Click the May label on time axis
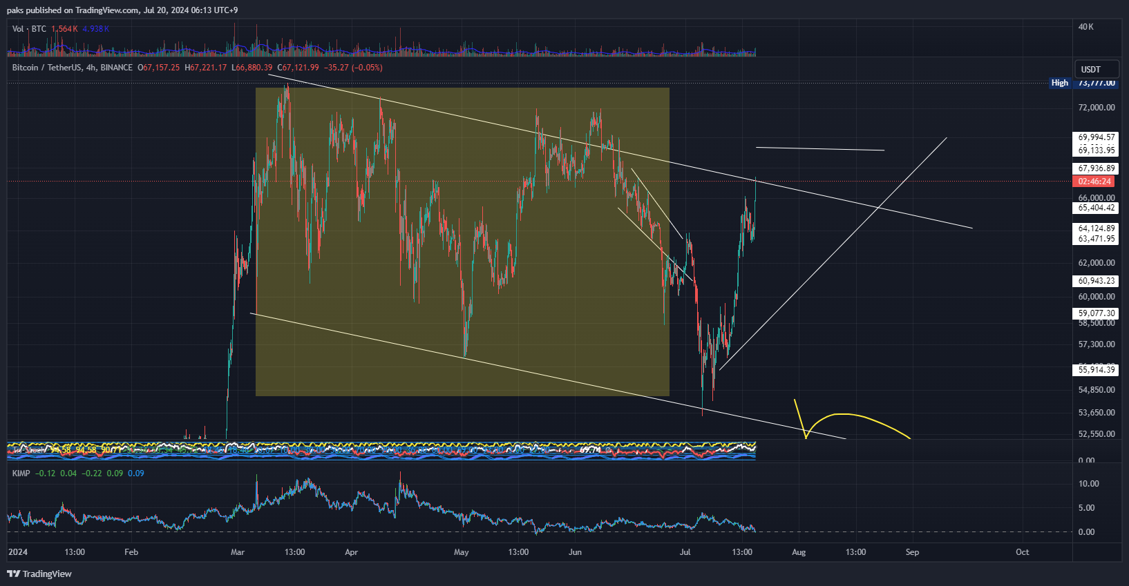Screen dimensions: 1129x586 click(x=462, y=552)
